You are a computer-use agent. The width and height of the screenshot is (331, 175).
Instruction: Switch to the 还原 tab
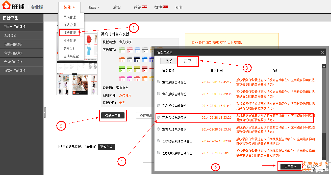[x=188, y=61]
